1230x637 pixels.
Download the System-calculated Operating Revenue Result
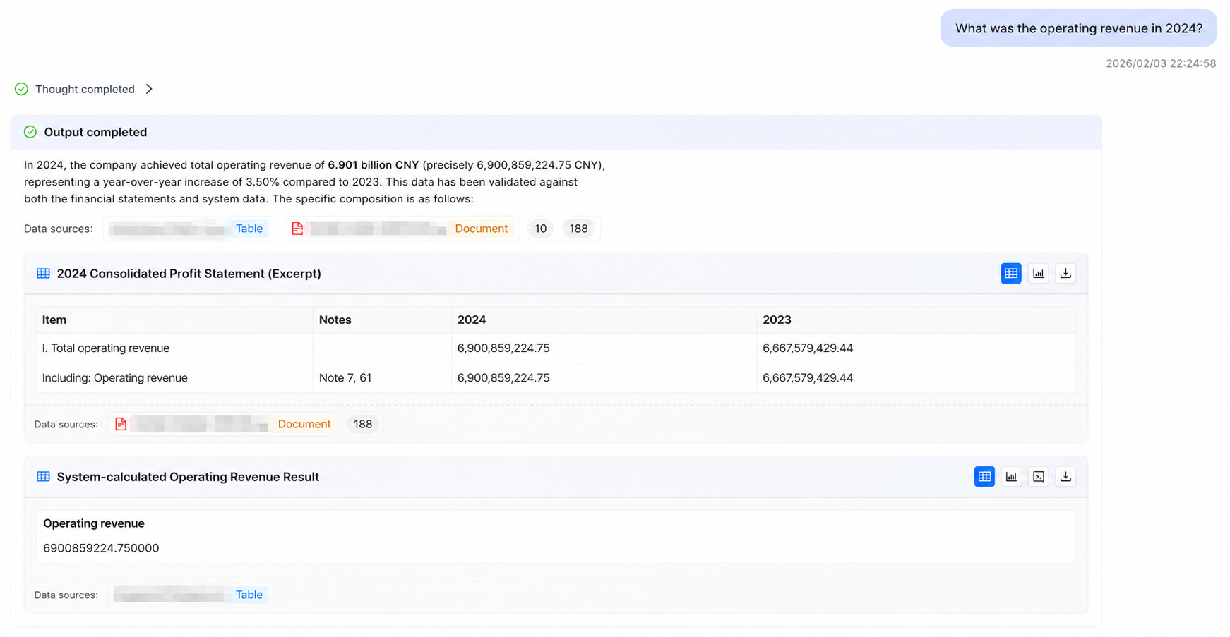[x=1065, y=477]
